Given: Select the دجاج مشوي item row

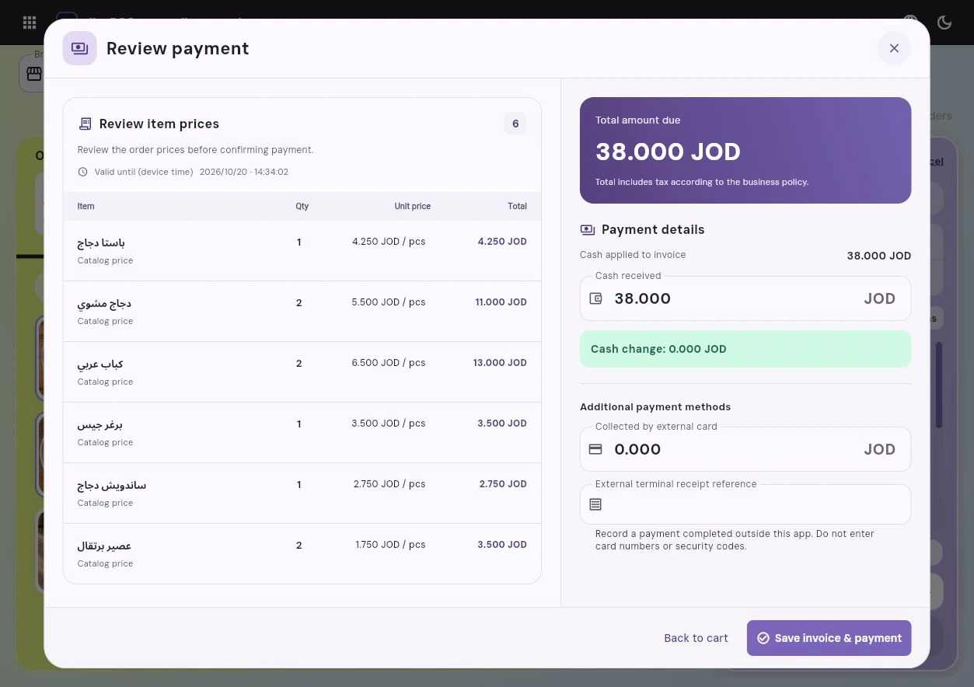Looking at the screenshot, I should (x=302, y=311).
